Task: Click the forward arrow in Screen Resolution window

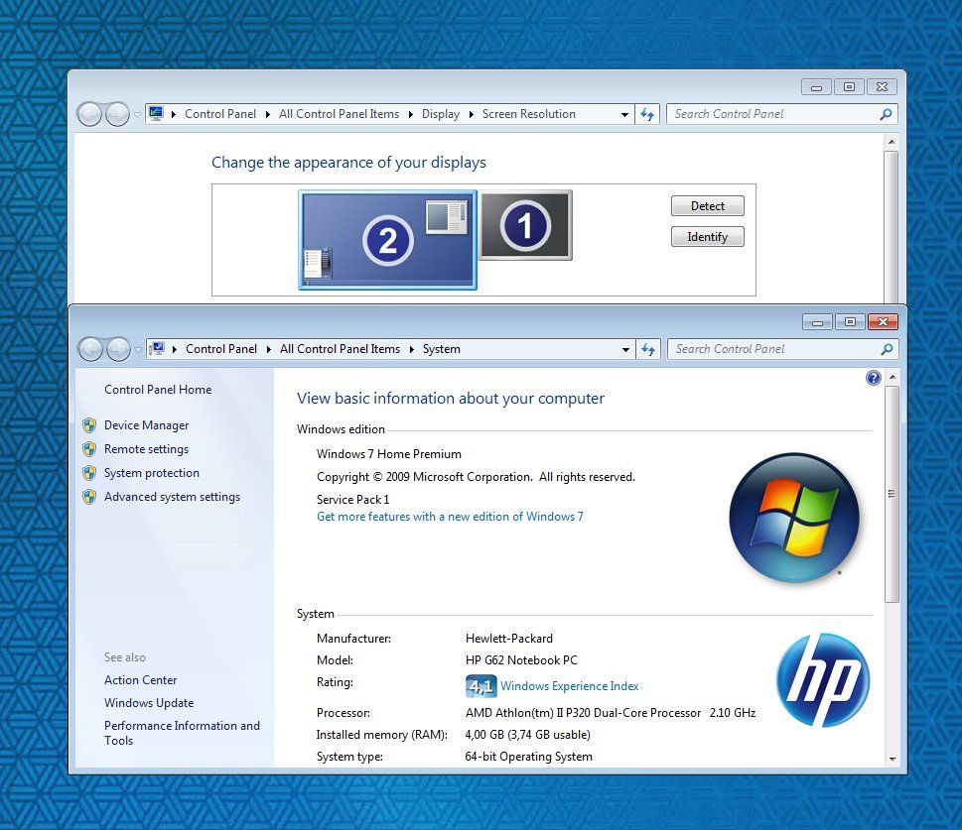Action: (117, 114)
